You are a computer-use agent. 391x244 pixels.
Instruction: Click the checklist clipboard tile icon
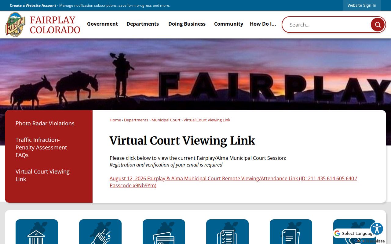pyautogui.click(x=227, y=232)
